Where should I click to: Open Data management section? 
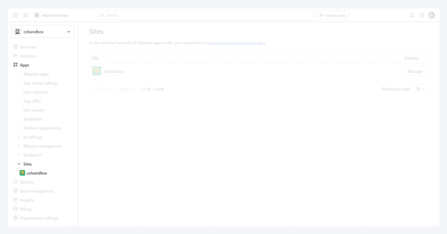click(x=36, y=191)
